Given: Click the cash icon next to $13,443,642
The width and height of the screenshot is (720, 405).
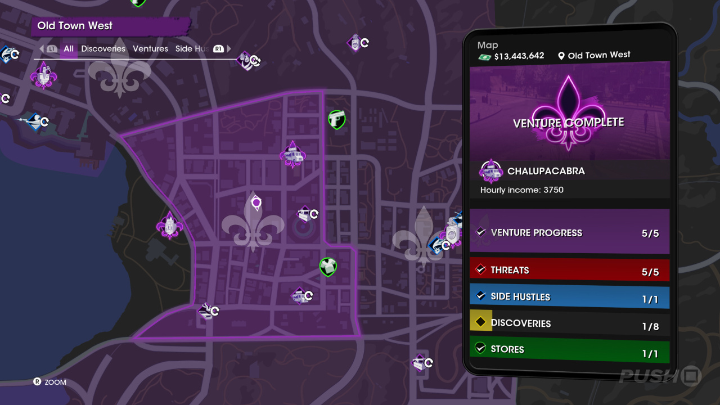Looking at the screenshot, I should coord(484,57).
